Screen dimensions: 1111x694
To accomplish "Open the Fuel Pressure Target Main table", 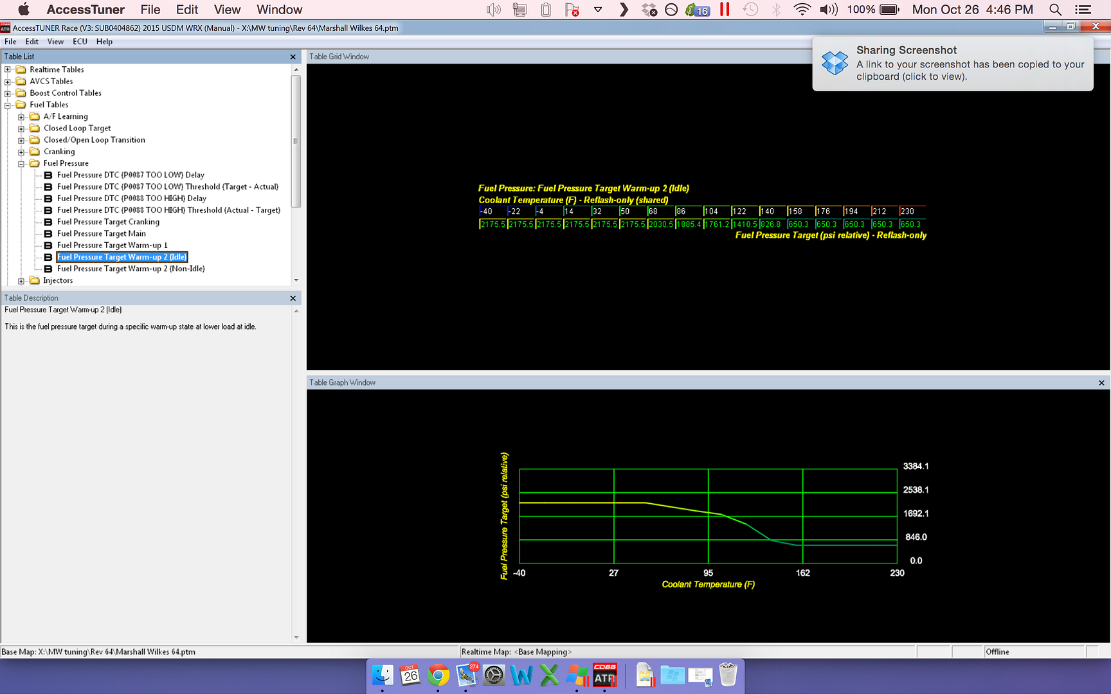I will (x=101, y=233).
